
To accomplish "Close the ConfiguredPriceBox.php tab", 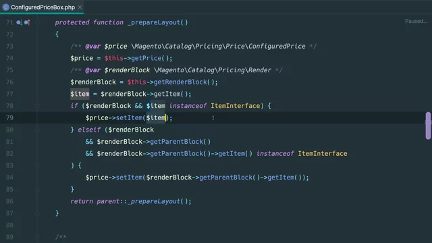I will click(80, 7).
